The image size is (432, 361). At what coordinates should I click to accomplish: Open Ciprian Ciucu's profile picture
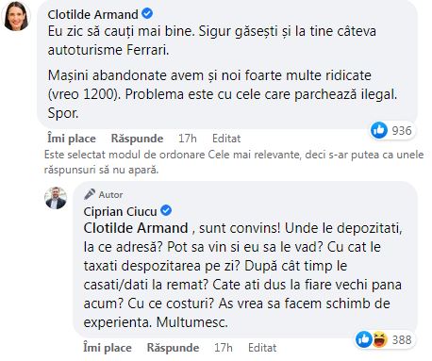[56, 198]
